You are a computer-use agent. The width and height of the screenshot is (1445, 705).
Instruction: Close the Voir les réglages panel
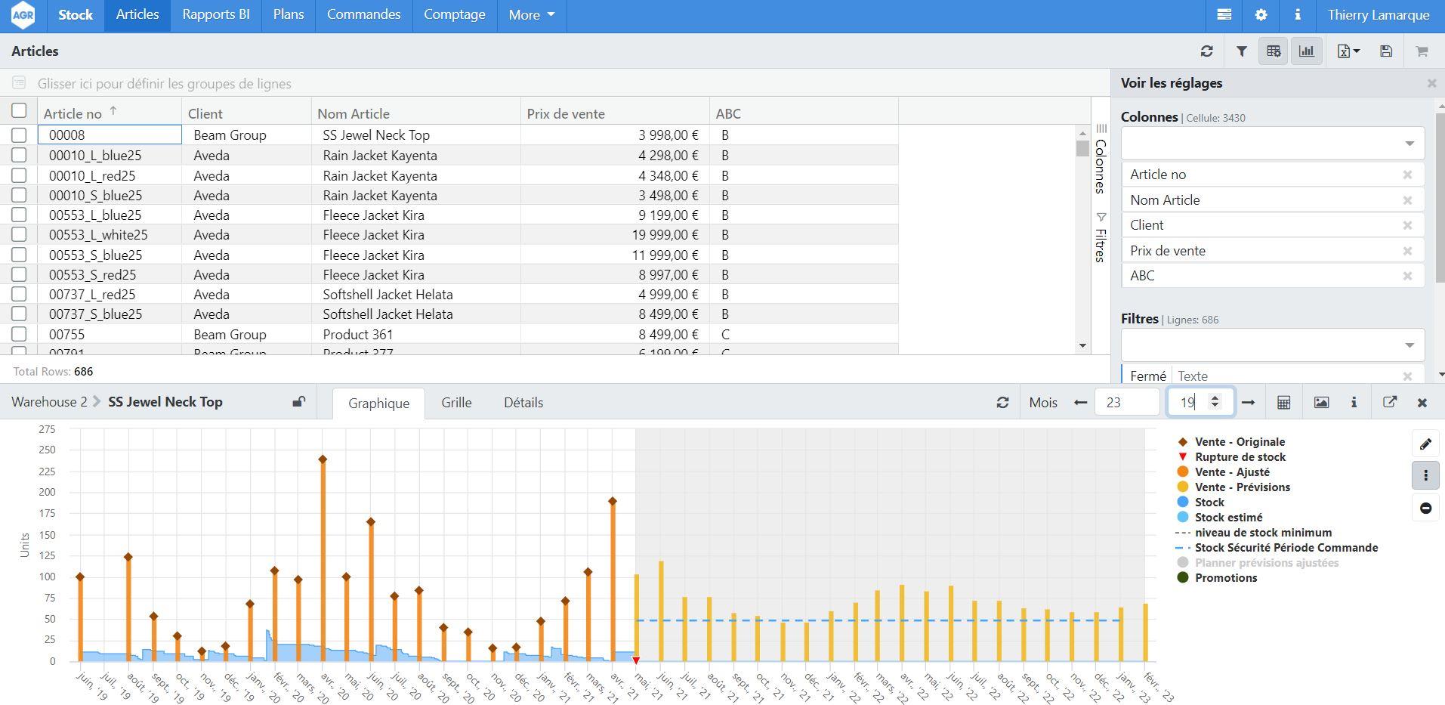point(1431,83)
